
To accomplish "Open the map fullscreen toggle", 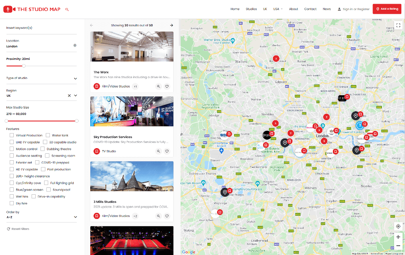I will (x=398, y=25).
